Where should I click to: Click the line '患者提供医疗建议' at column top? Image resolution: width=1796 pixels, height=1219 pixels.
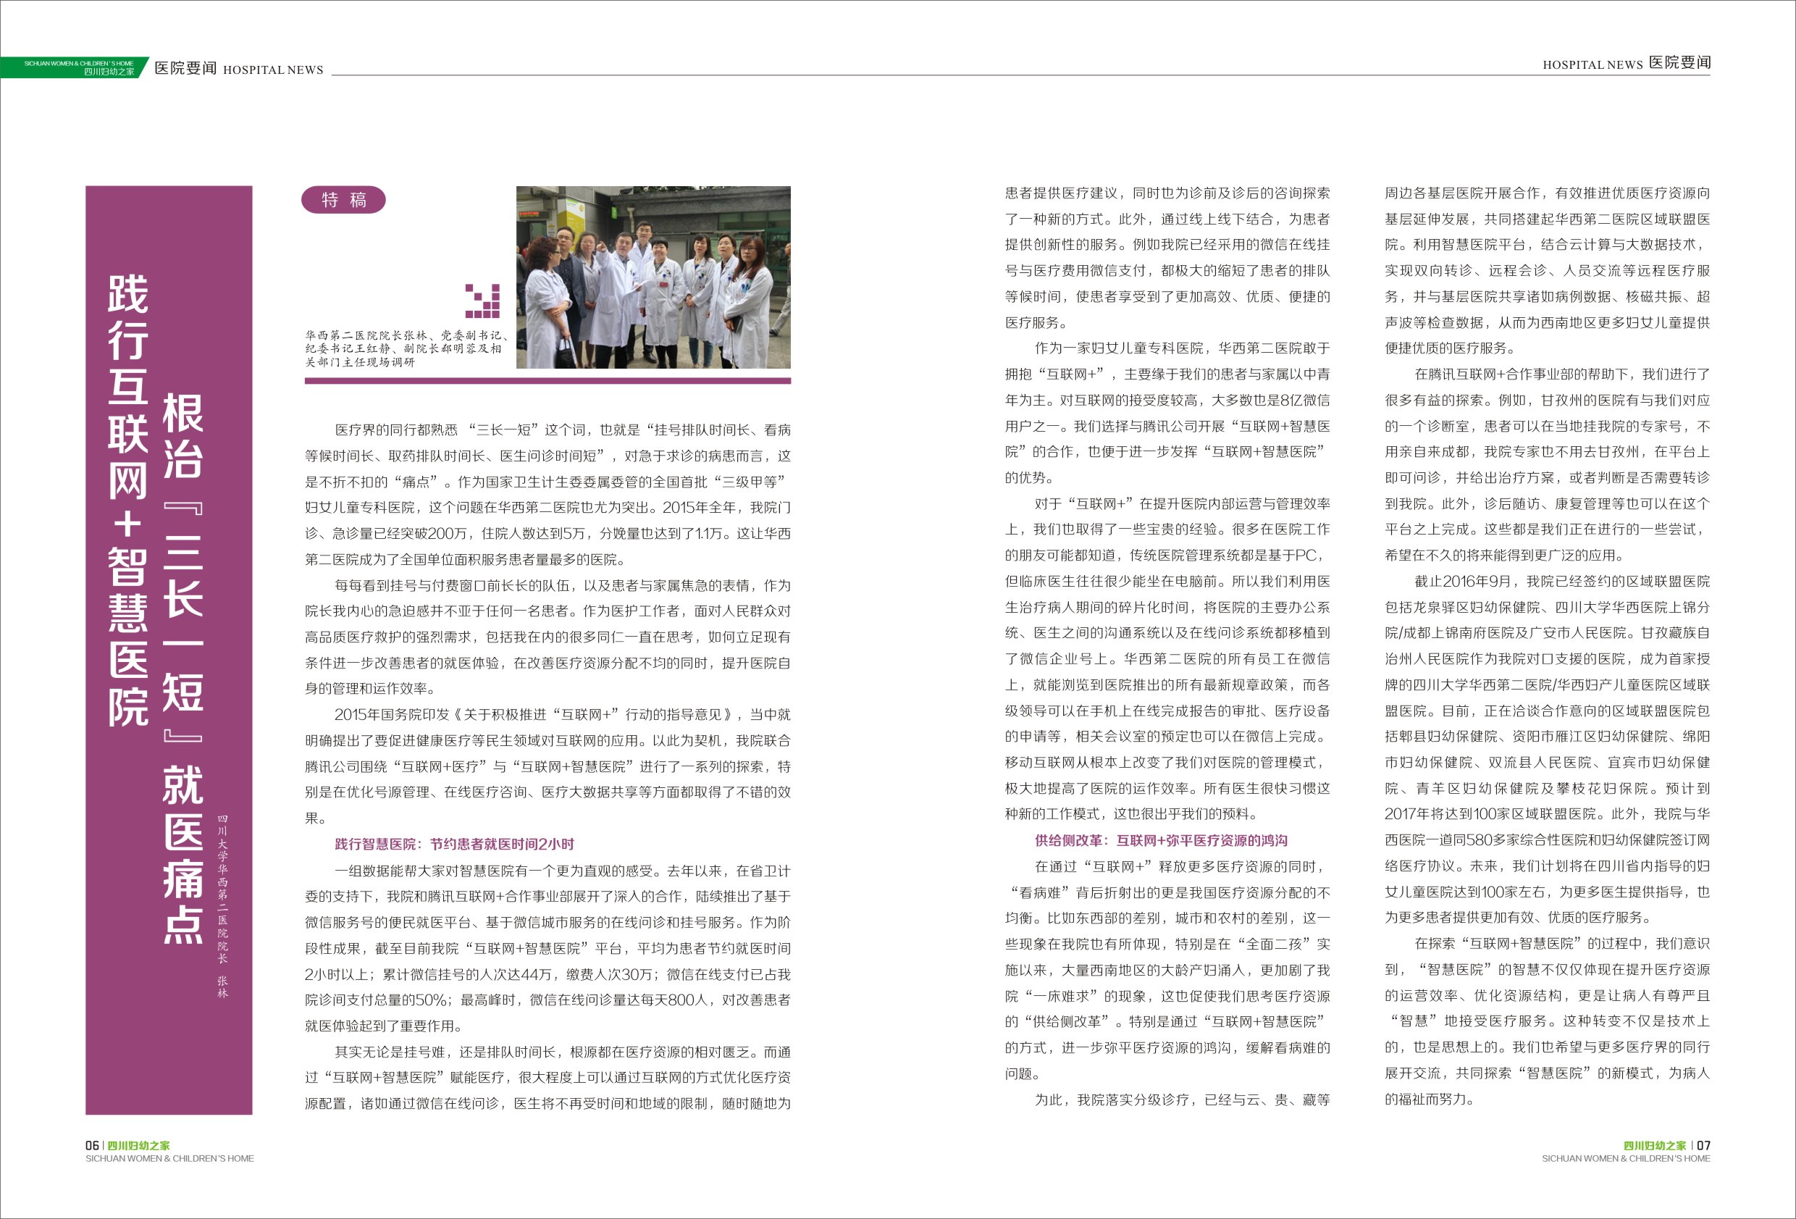(x=1167, y=193)
